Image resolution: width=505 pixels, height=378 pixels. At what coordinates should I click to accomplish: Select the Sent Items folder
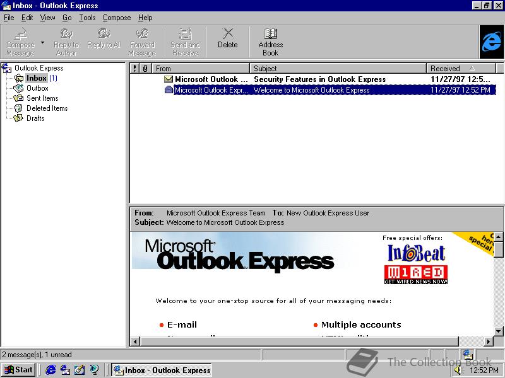tap(42, 98)
